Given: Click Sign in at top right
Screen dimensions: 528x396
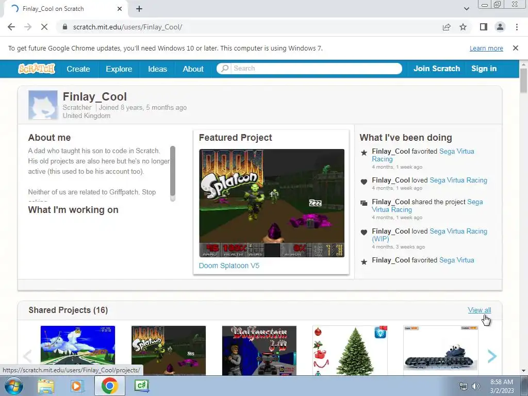Looking at the screenshot, I should [x=484, y=69].
